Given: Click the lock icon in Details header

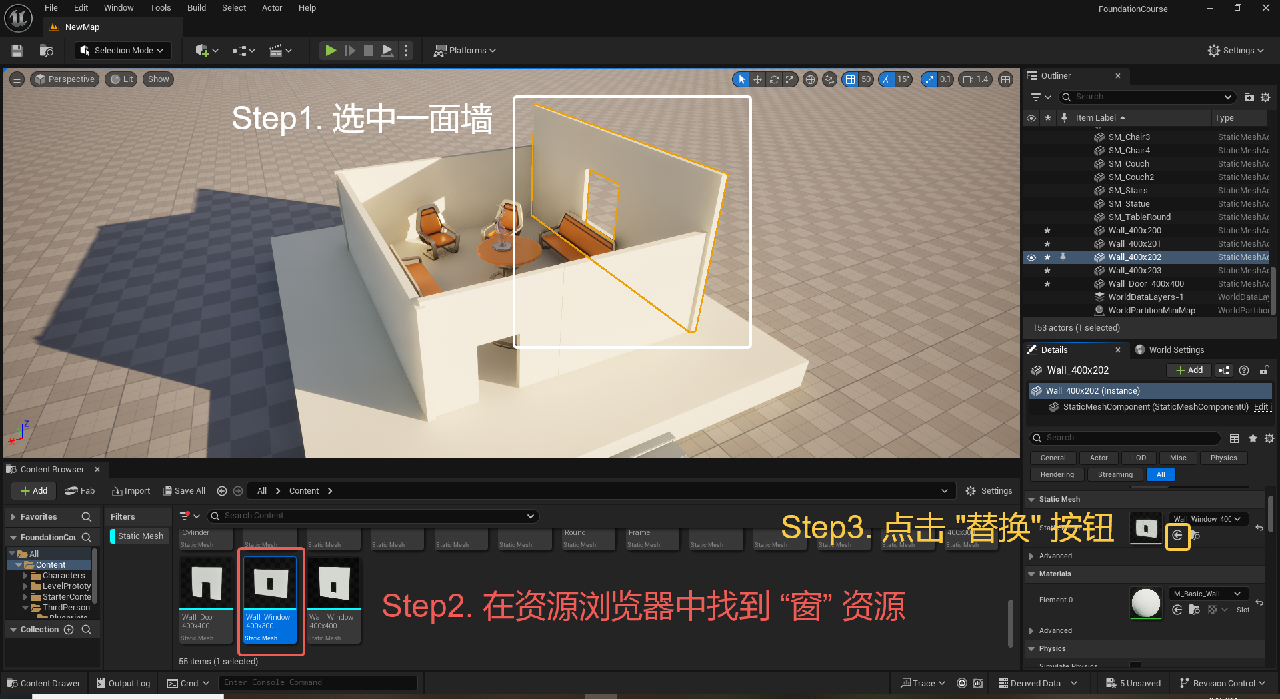Looking at the screenshot, I should tap(1264, 370).
